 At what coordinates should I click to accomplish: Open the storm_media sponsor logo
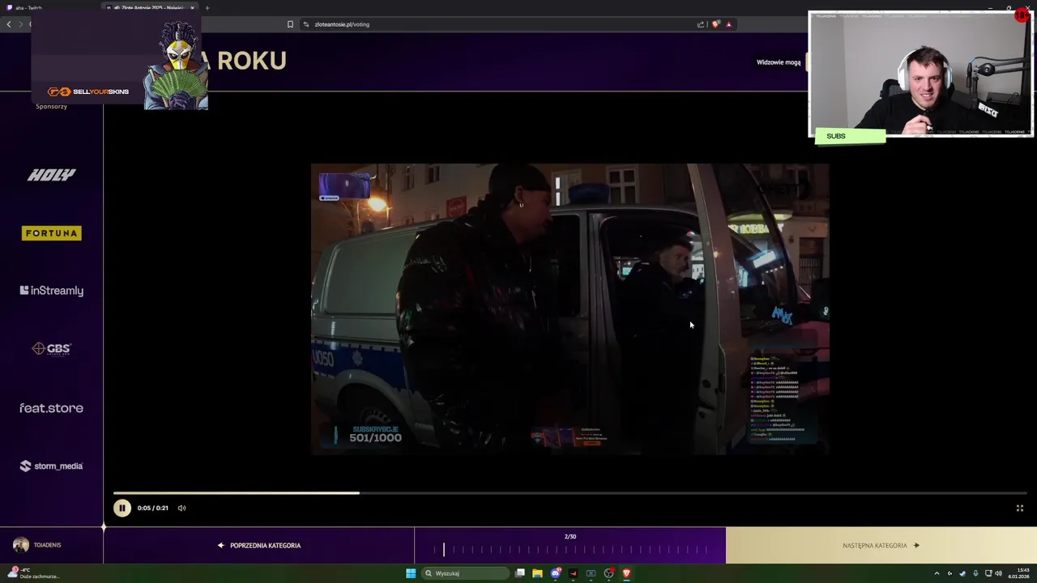coord(52,466)
